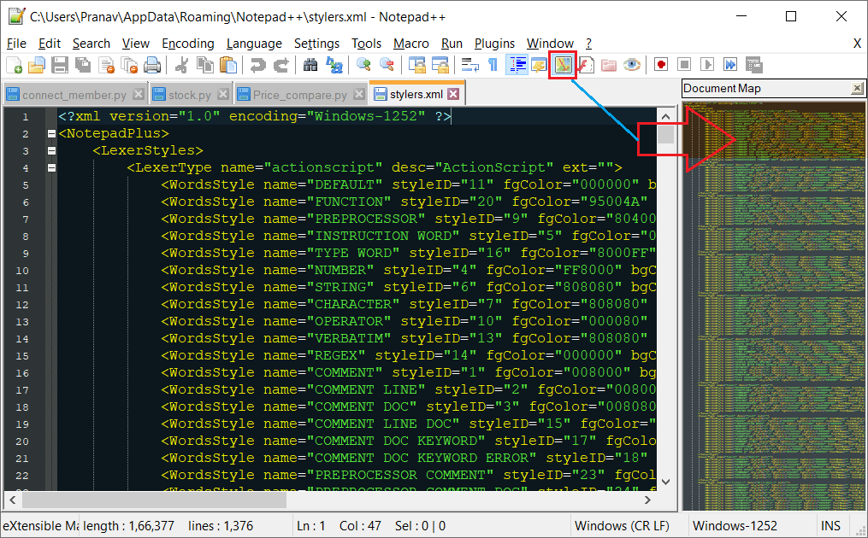Screen dimensions: 868x538
Task: Open the Function List toolbar icon
Action: pos(586,65)
